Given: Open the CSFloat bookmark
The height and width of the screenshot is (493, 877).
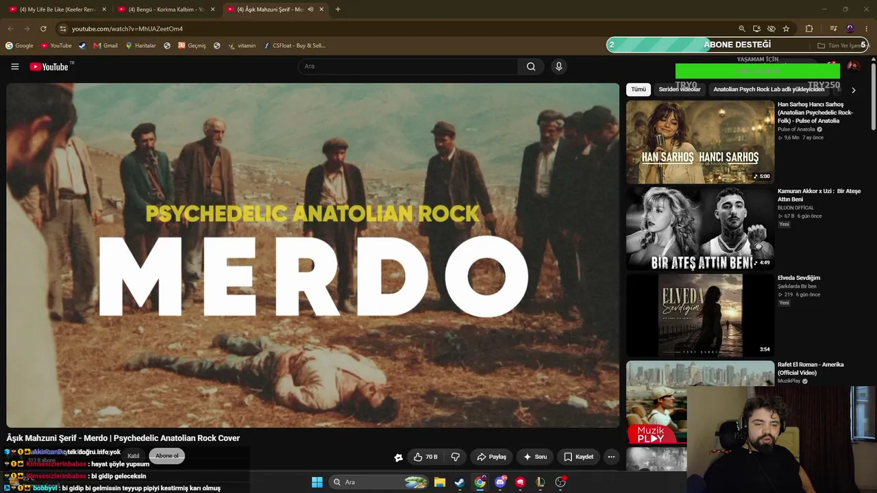Looking at the screenshot, I should coord(295,46).
